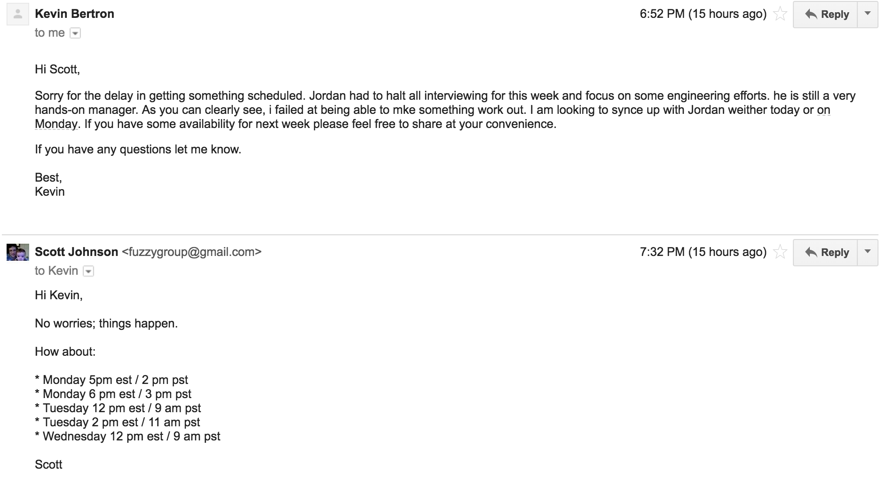Click the Scott Johnson sender name
This screenshot has width=886, height=479.
pyautogui.click(x=76, y=252)
